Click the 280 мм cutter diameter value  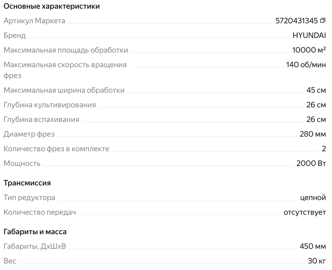[313, 134]
